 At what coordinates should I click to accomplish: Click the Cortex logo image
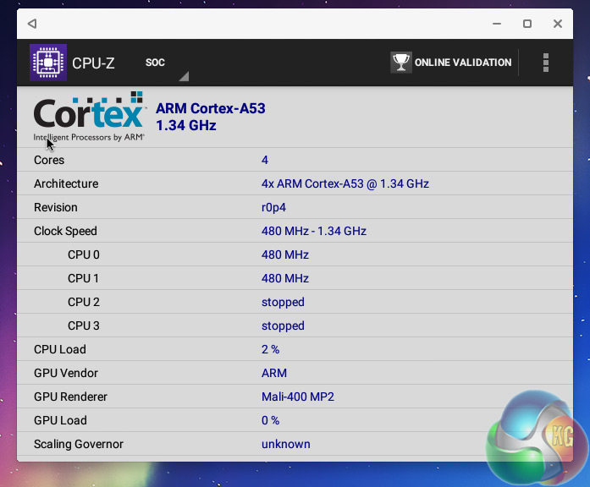[88, 117]
